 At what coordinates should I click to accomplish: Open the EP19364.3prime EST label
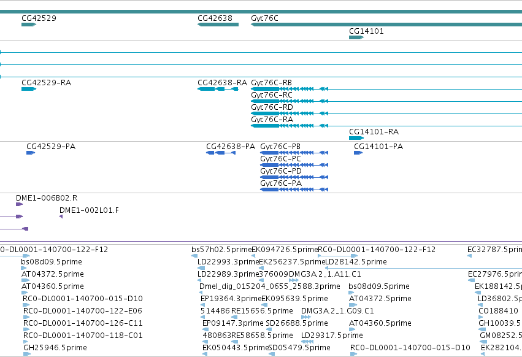pyautogui.click(x=231, y=299)
